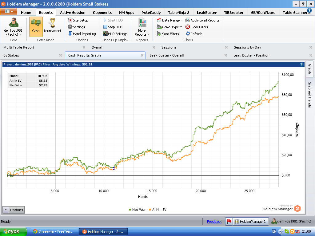Toggle the Net Won legend series
Viewport: 315px width, 236px height.
138,210
